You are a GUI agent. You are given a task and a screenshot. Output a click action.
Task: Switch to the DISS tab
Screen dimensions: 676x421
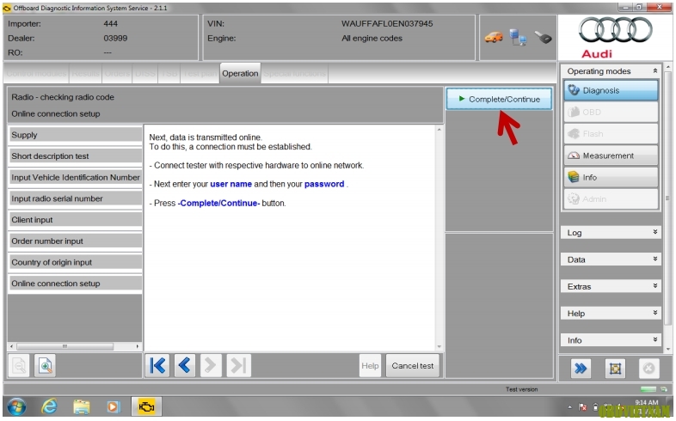pos(144,74)
